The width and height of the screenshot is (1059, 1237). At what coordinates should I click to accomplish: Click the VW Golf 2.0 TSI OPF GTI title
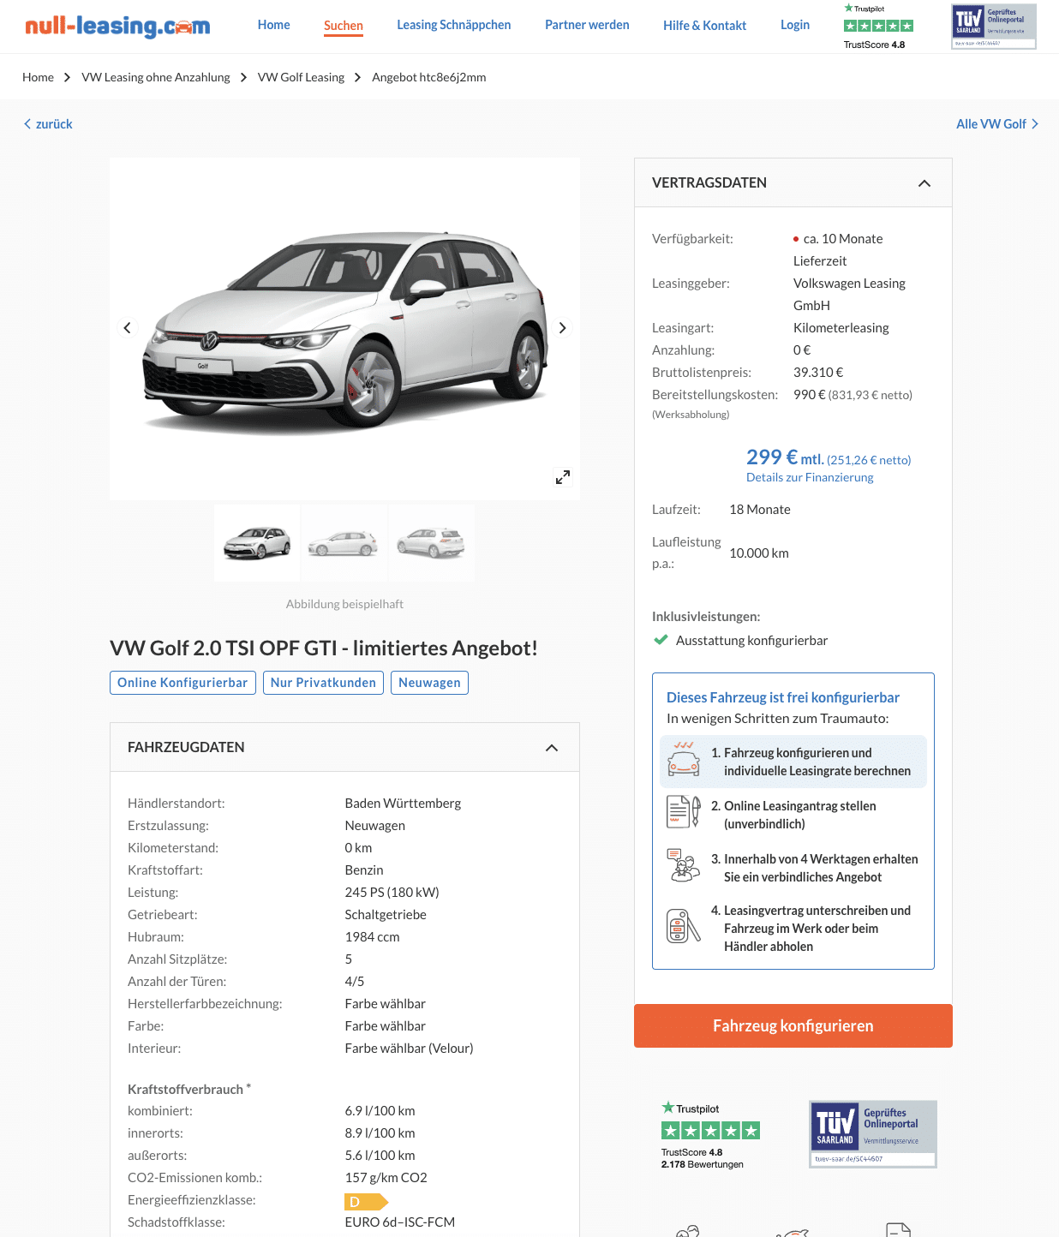324,648
